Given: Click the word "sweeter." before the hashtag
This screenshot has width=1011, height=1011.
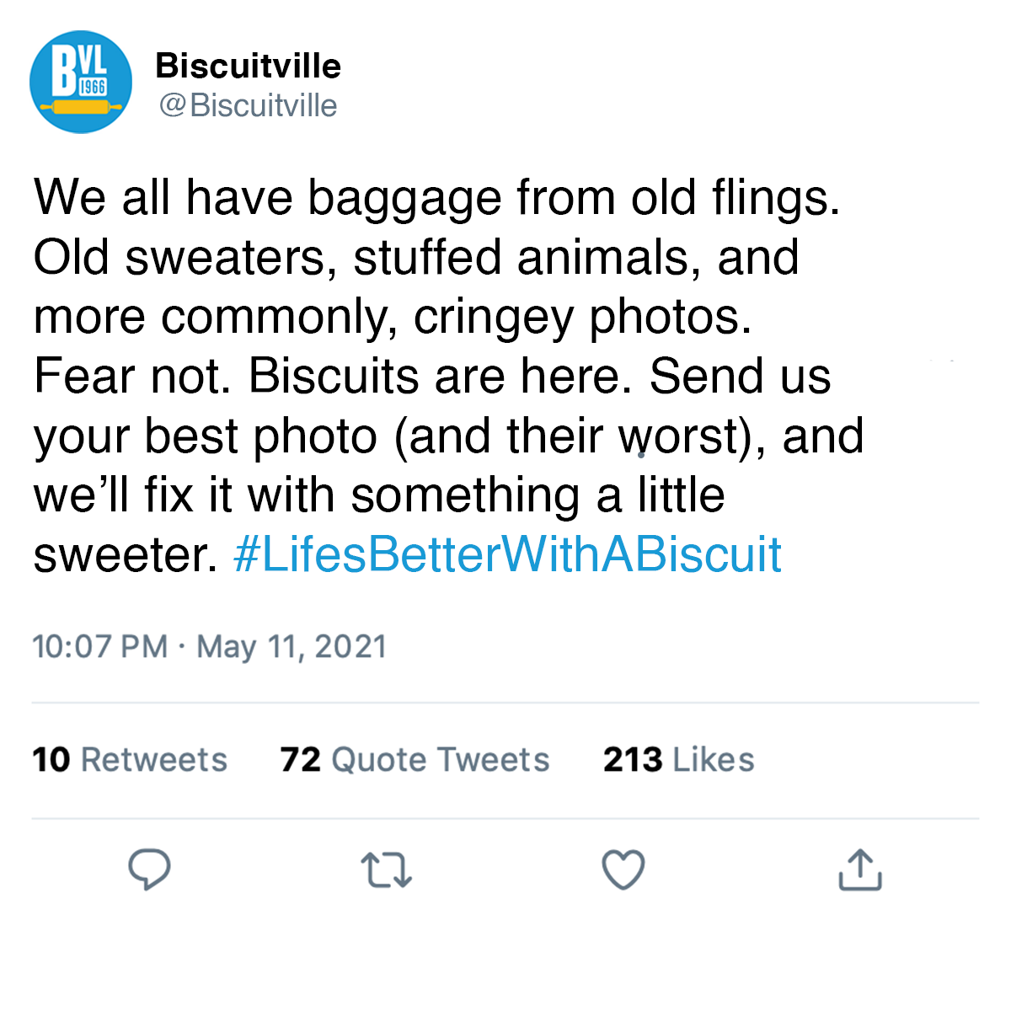Looking at the screenshot, I should (x=126, y=555).
